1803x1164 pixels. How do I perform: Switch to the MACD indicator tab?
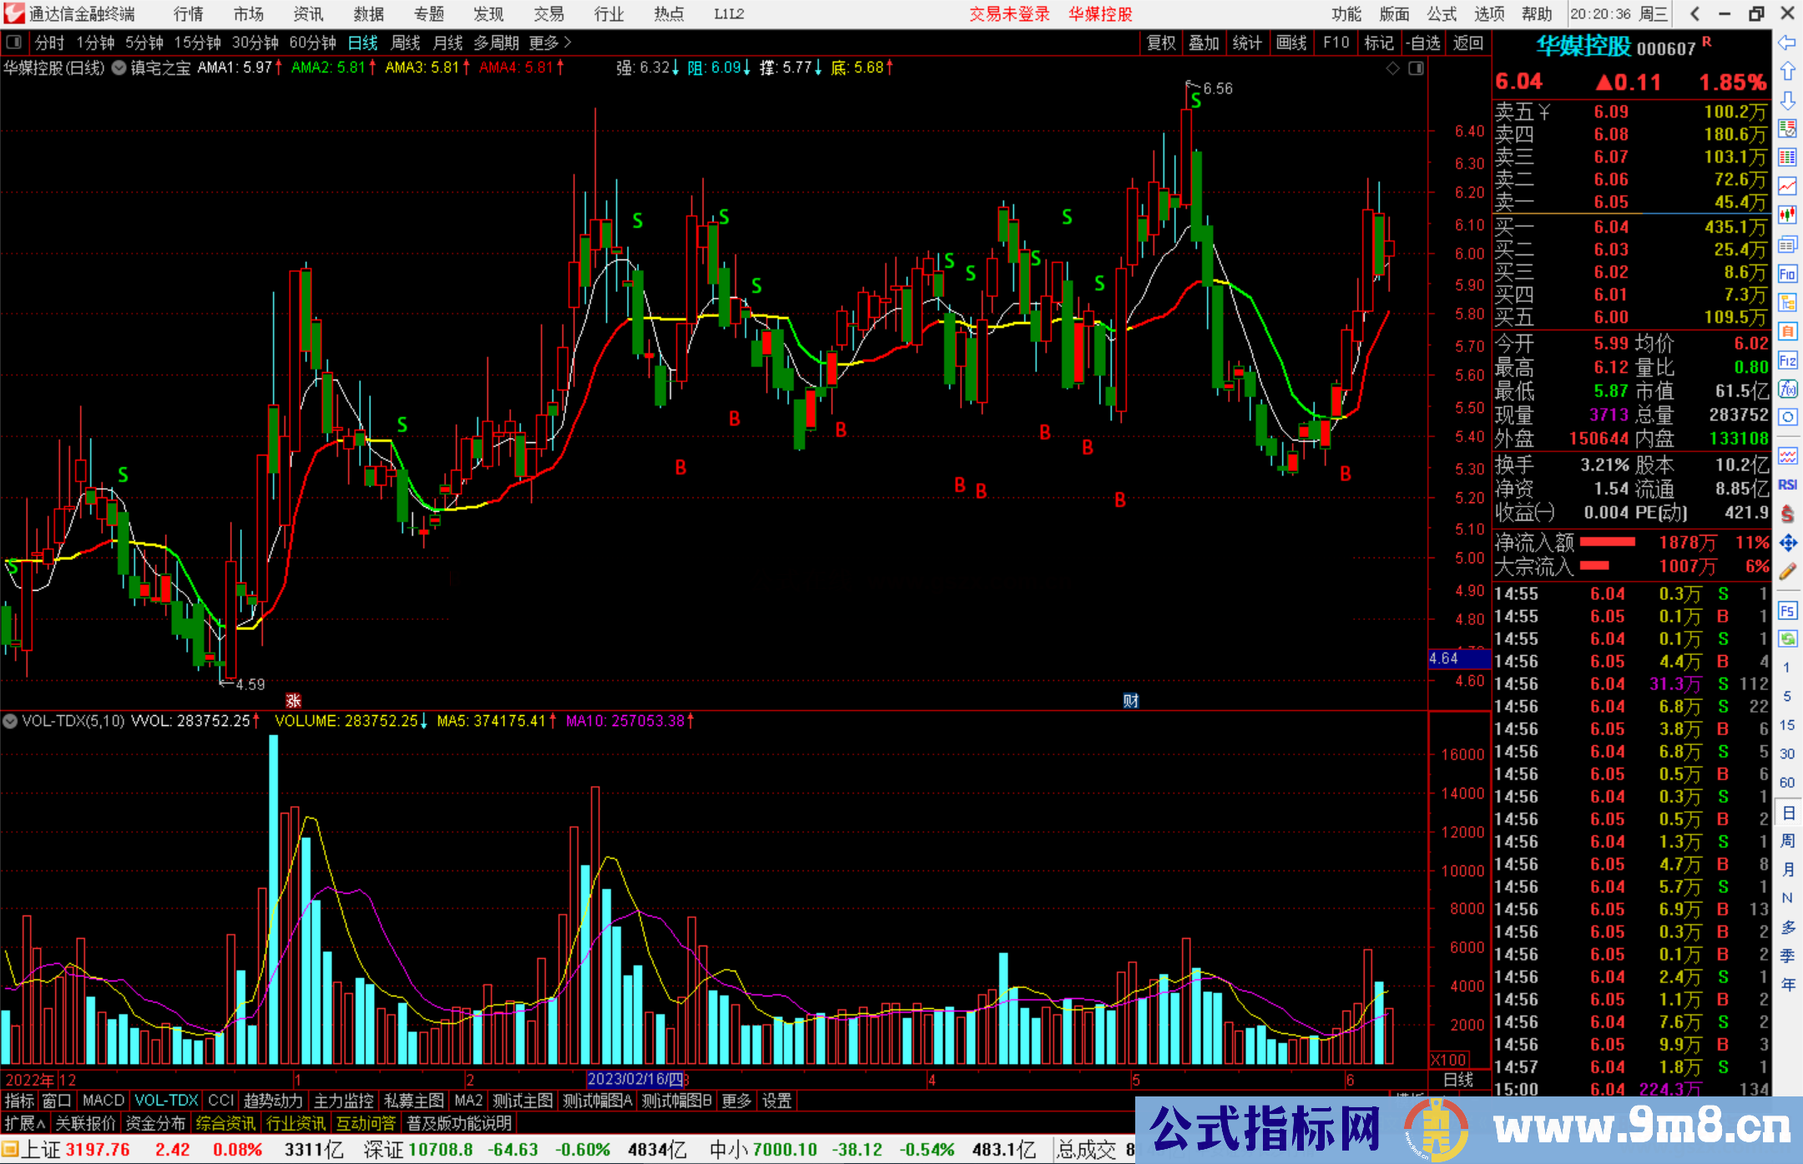click(x=103, y=1101)
